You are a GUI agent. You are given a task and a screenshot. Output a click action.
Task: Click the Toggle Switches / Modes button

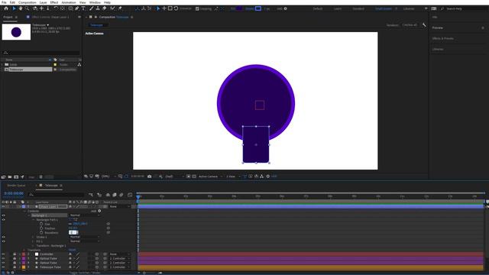tap(85, 273)
